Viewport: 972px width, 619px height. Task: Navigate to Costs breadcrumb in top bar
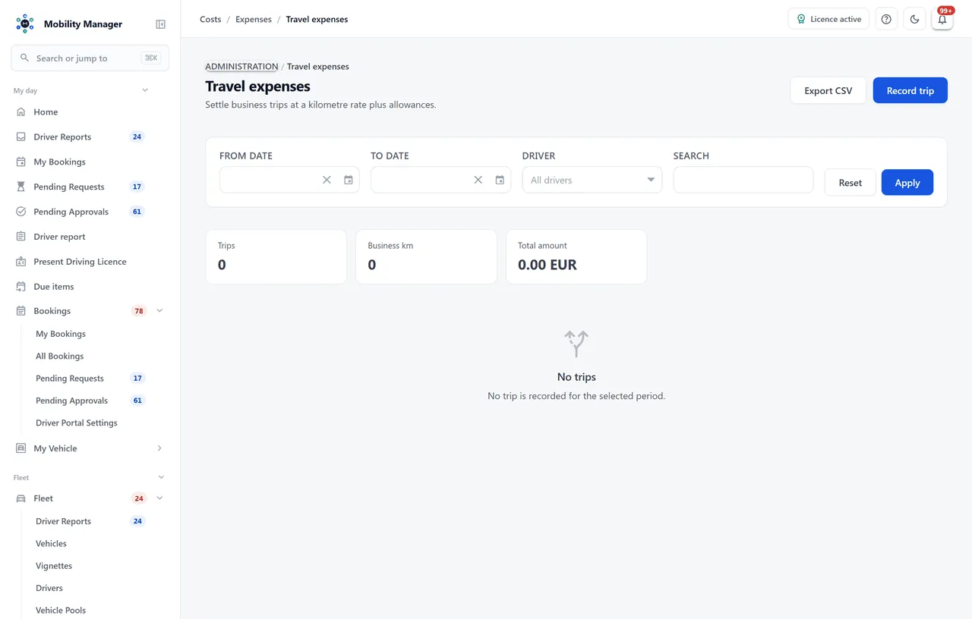(210, 19)
